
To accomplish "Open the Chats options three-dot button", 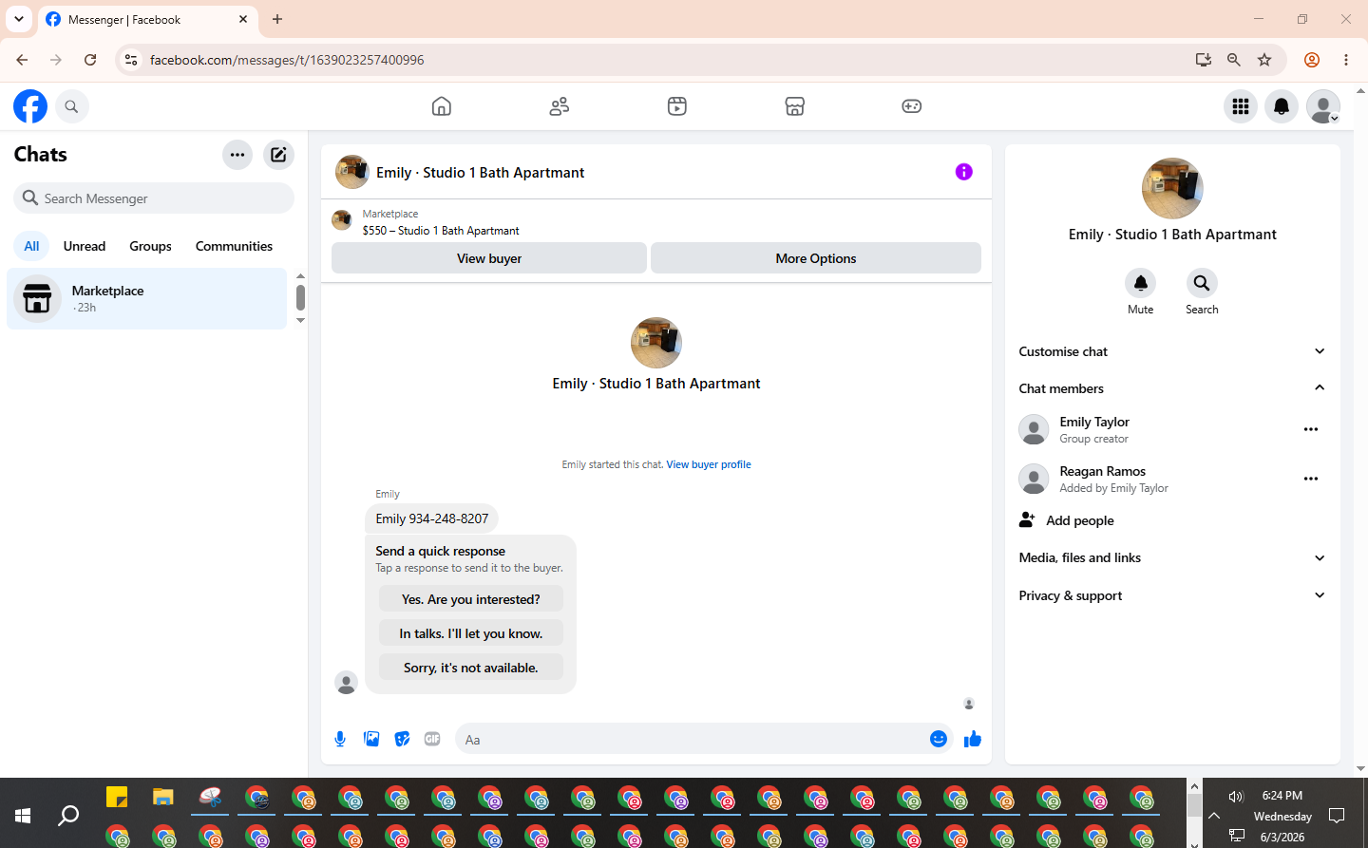I will 237,155.
